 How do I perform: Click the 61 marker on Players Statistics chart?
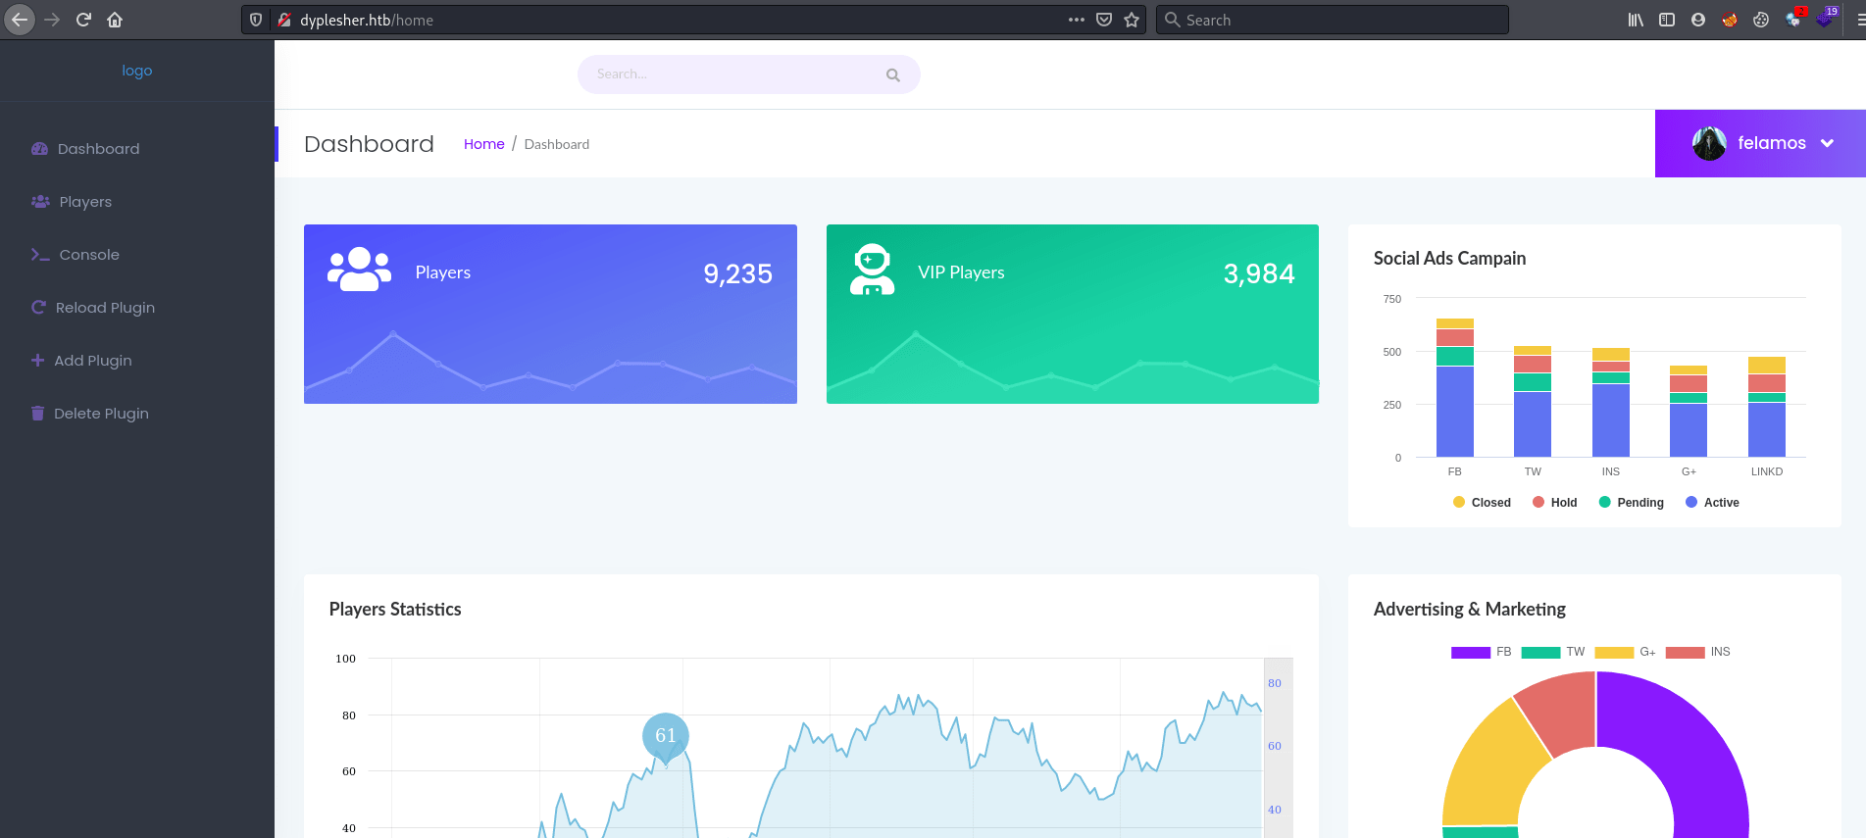666,736
